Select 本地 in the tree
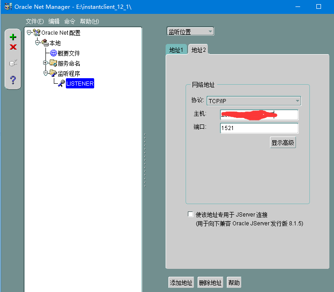 pos(55,43)
